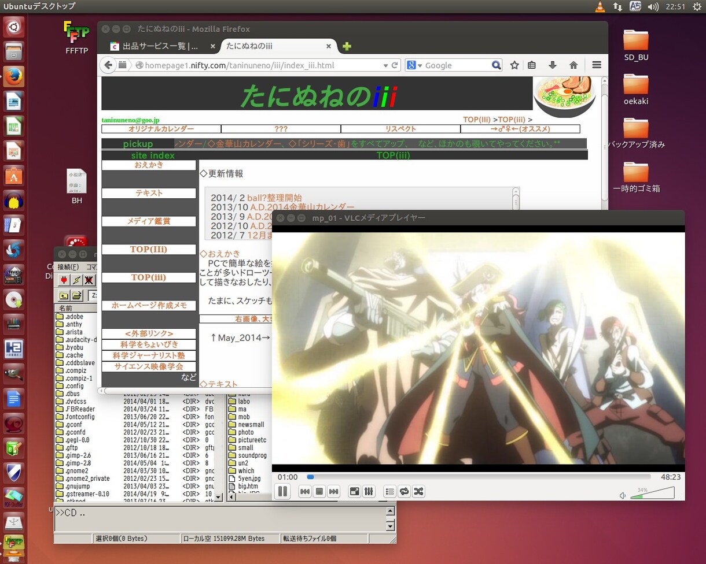Open ball?整理開始 update link
706x564 pixels.
[274, 198]
